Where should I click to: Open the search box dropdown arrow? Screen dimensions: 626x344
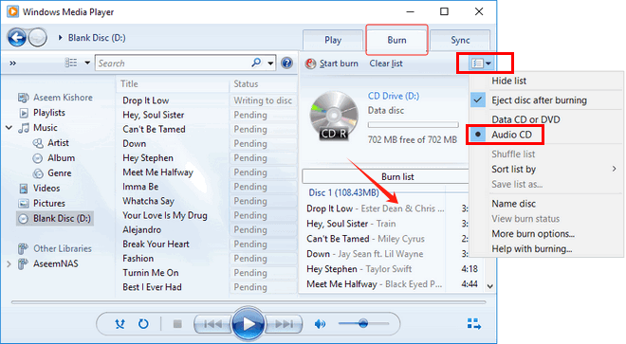[270, 63]
